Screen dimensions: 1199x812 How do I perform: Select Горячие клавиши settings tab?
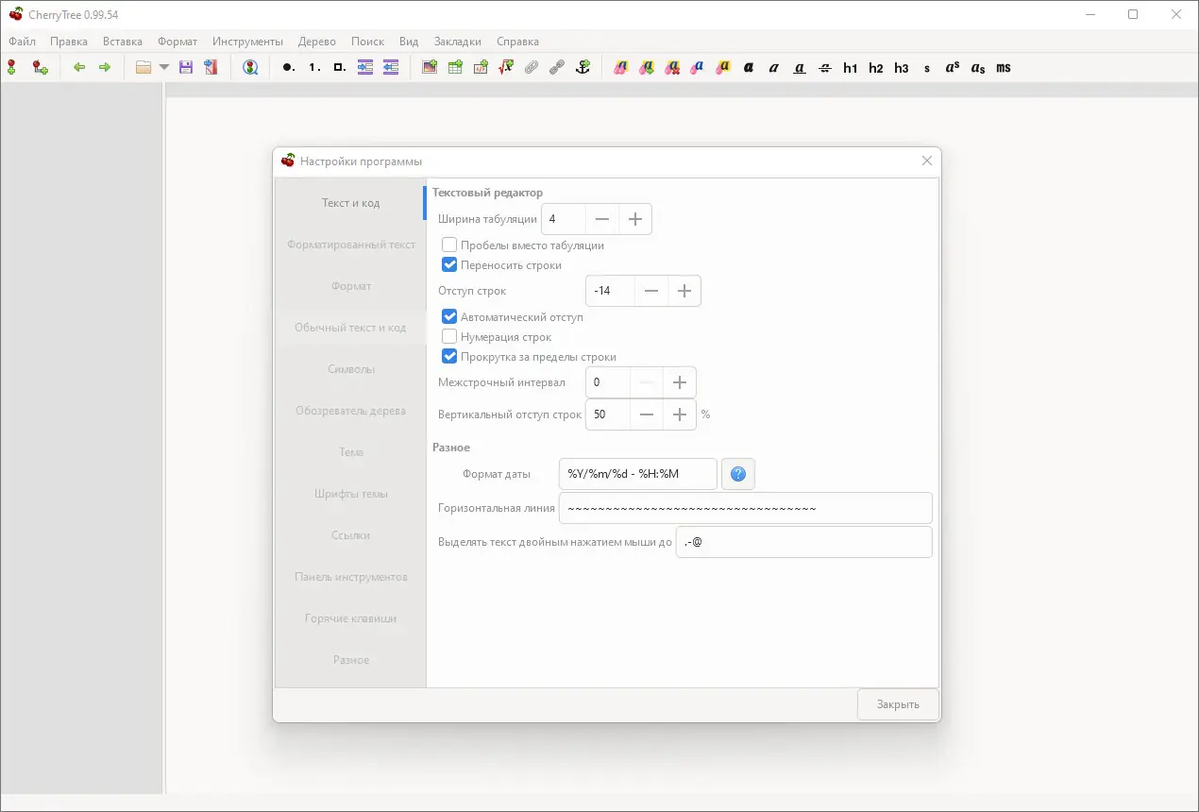350,618
